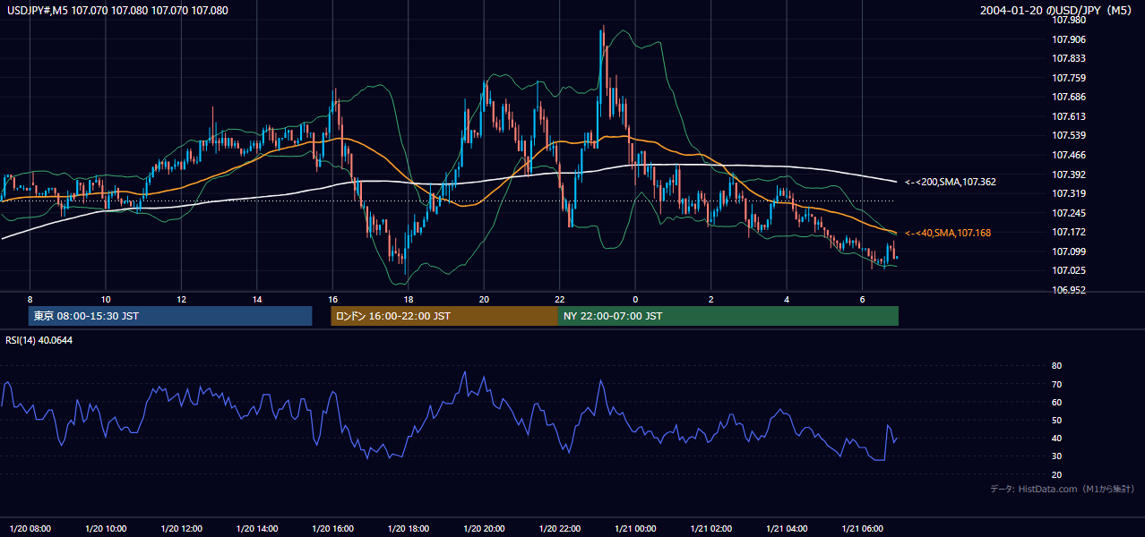This screenshot has height=537, width=1145.
Task: Click the 1/20 16:00 bottom time label
Action: point(332,528)
